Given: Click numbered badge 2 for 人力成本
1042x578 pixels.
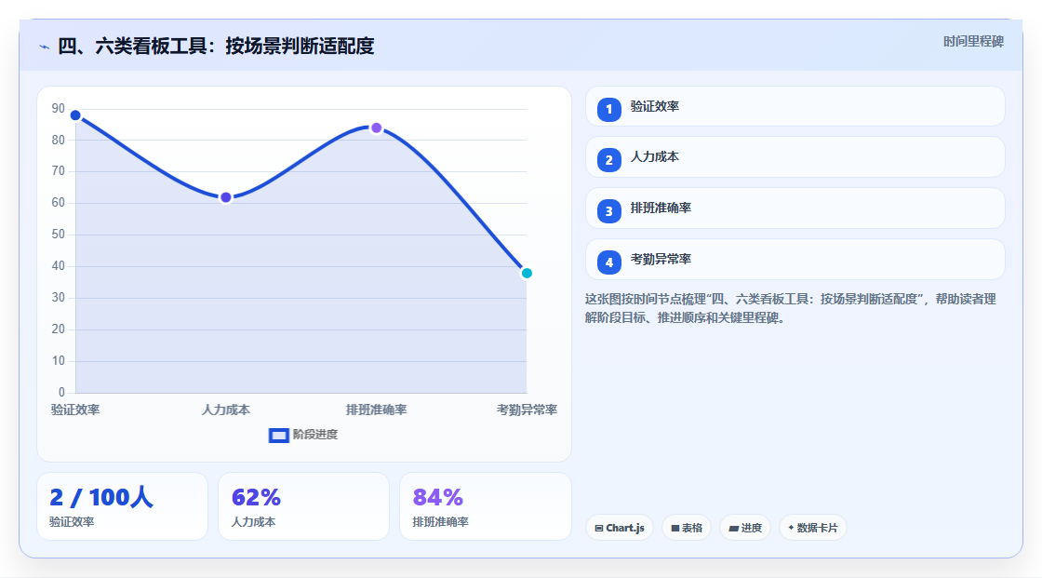Looking at the screenshot, I should (608, 160).
